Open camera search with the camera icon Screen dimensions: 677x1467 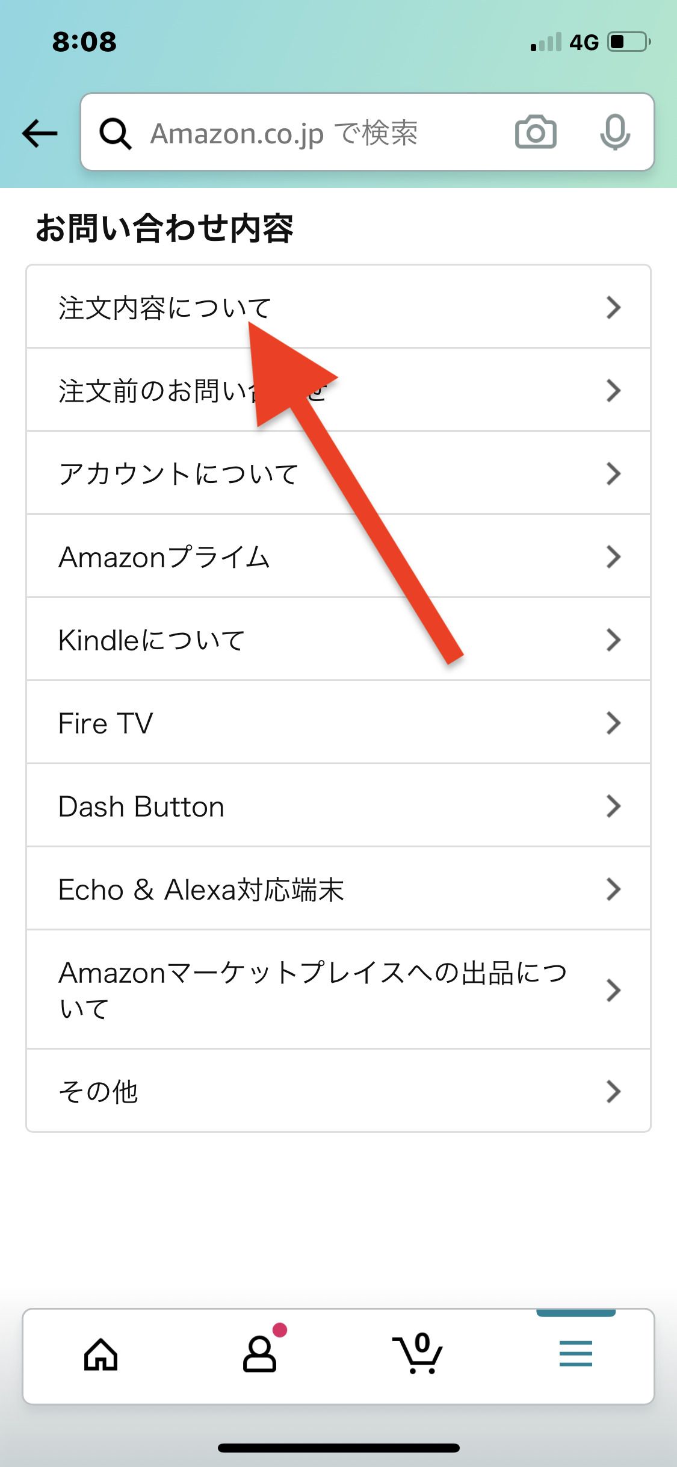click(x=536, y=132)
